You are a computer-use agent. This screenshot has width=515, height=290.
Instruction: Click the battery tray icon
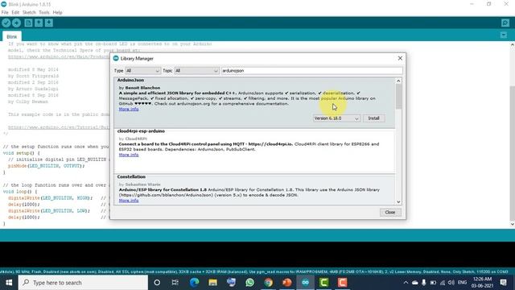433,283
